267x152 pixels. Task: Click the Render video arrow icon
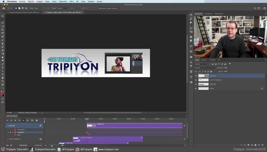click(x=11, y=145)
